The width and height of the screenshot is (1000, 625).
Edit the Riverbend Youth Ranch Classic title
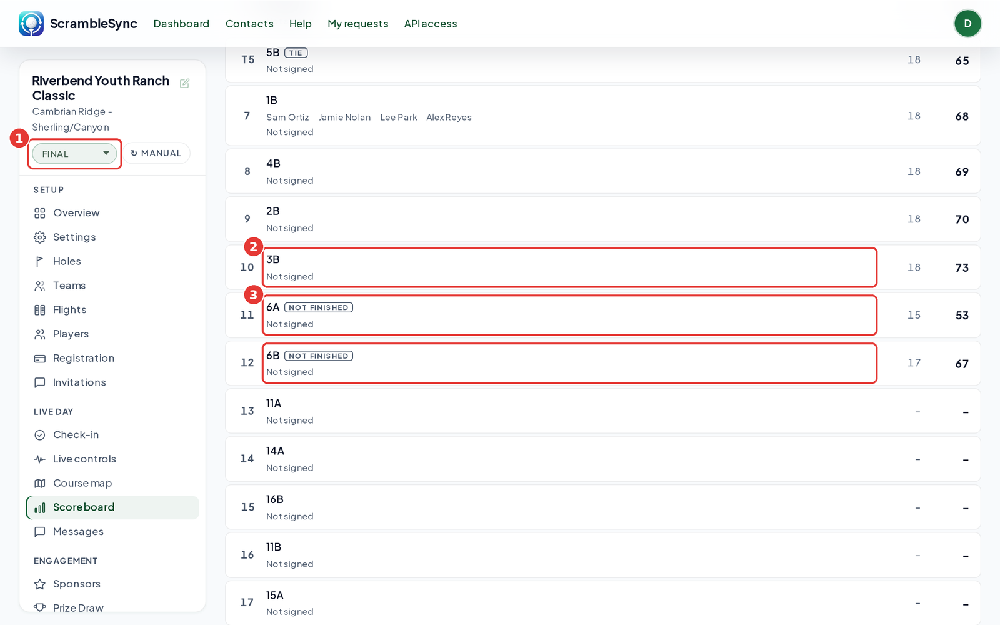coord(185,83)
